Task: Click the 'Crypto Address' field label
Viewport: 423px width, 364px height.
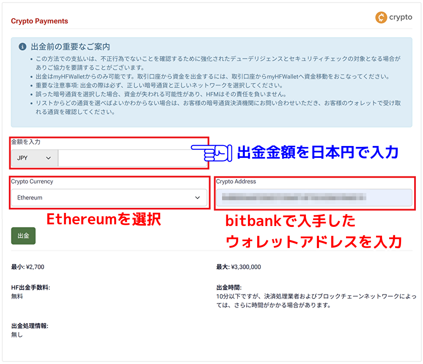Action: (236, 182)
